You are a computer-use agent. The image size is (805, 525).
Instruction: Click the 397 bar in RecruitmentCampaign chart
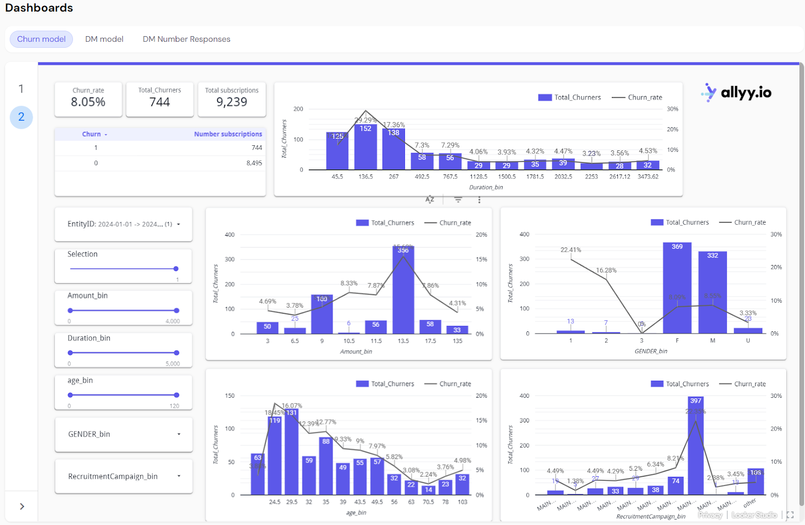[x=696, y=446]
